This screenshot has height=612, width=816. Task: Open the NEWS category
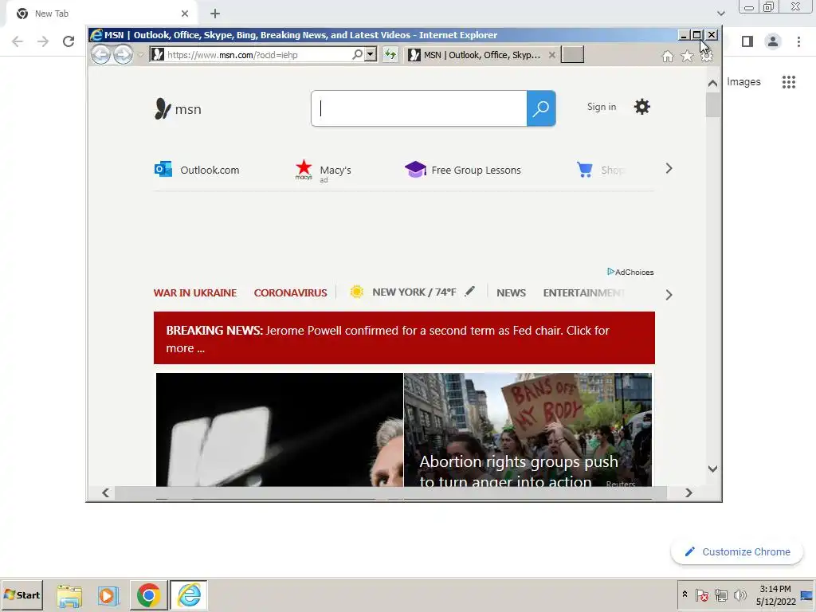(511, 292)
